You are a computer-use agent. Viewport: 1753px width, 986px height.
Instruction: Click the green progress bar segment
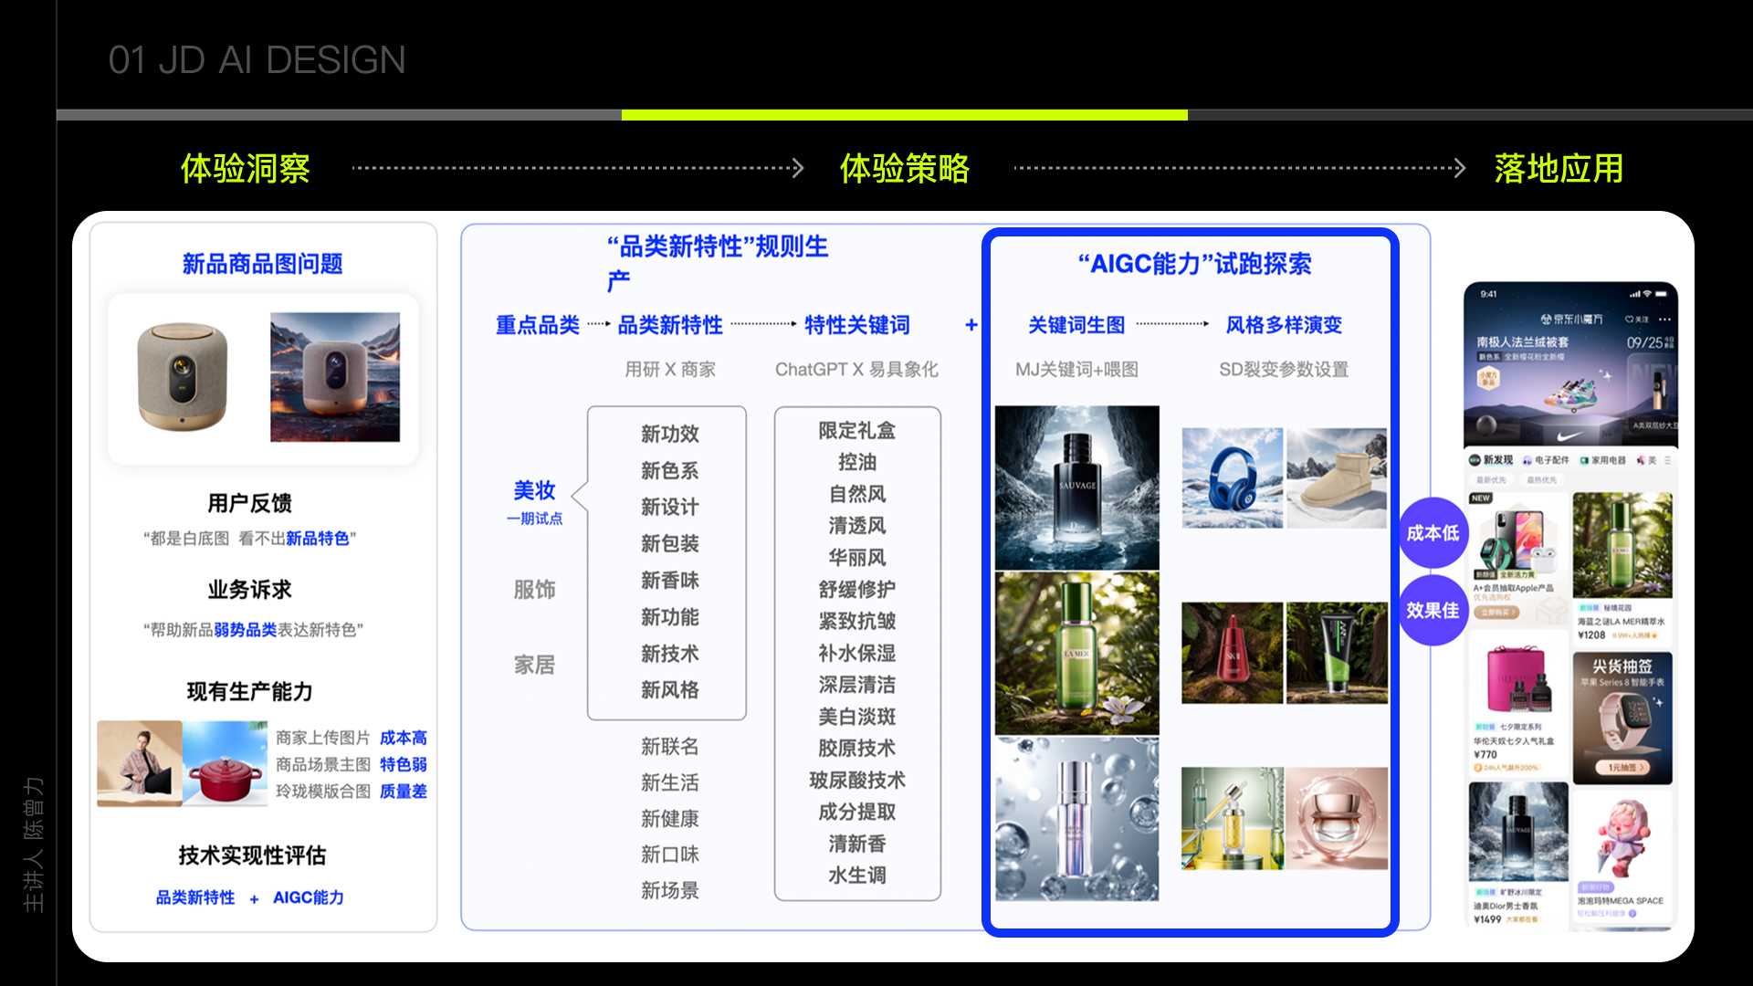(904, 115)
